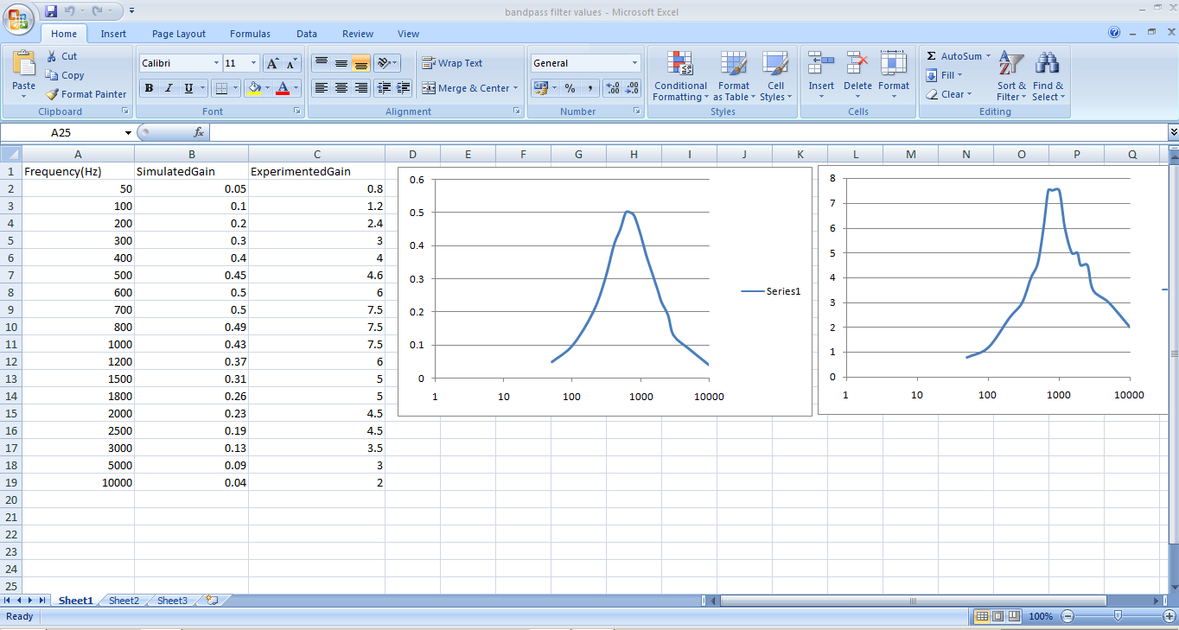Switch to the Sheet3 worksheet tab
The width and height of the screenshot is (1179, 630).
point(172,601)
